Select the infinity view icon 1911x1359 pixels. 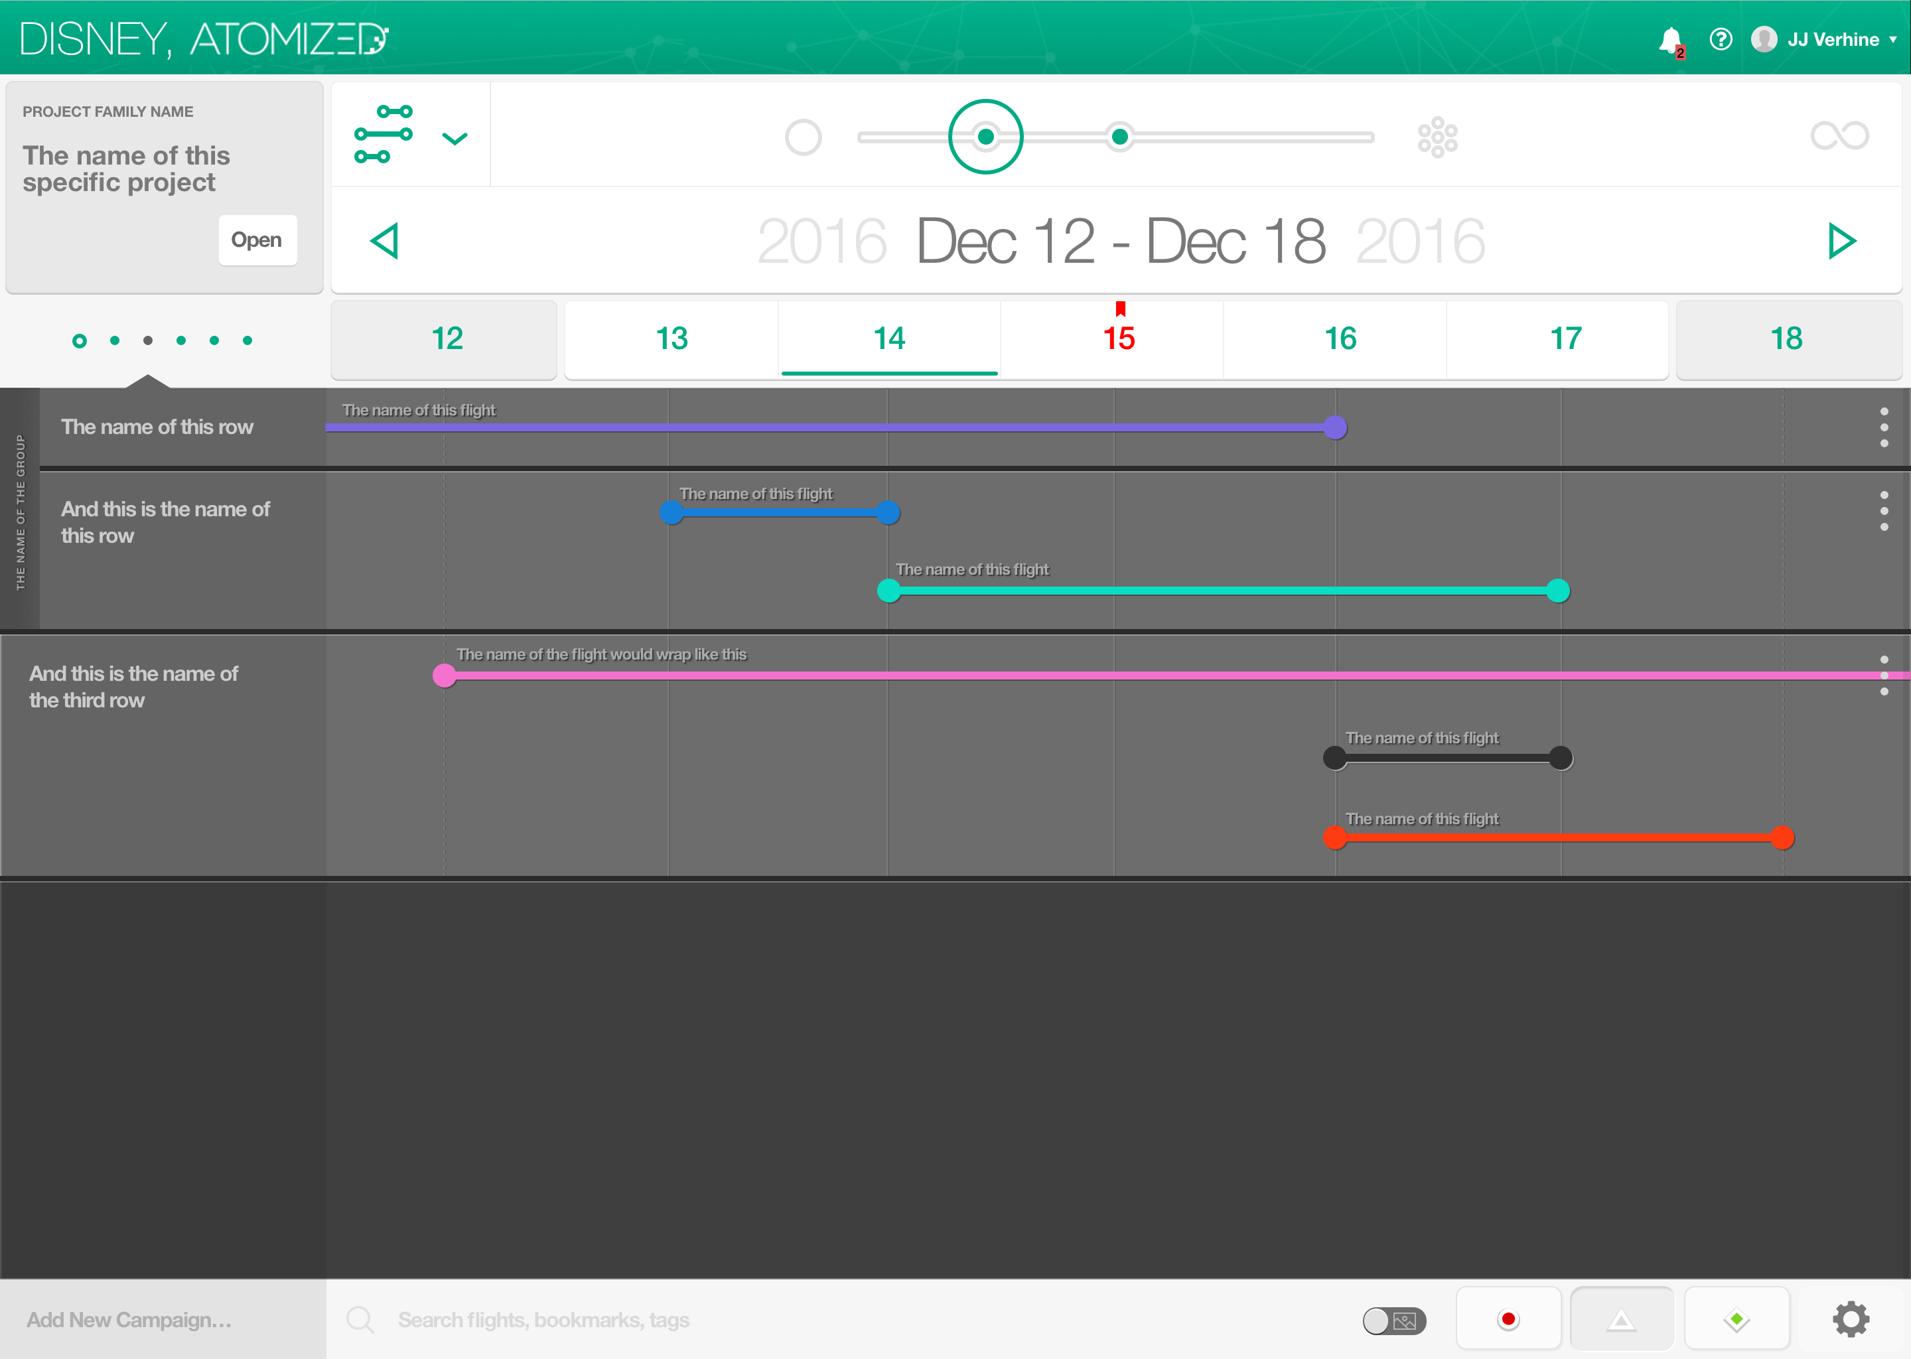1839,135
